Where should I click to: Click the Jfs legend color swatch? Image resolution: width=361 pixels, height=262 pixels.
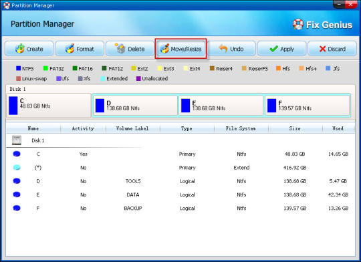[x=328, y=68]
